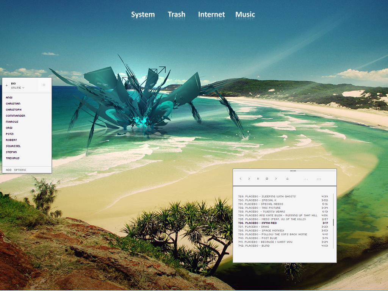Screen dimensions: 388x291
Task: Click the eject icon in player
Action: (x=287, y=179)
